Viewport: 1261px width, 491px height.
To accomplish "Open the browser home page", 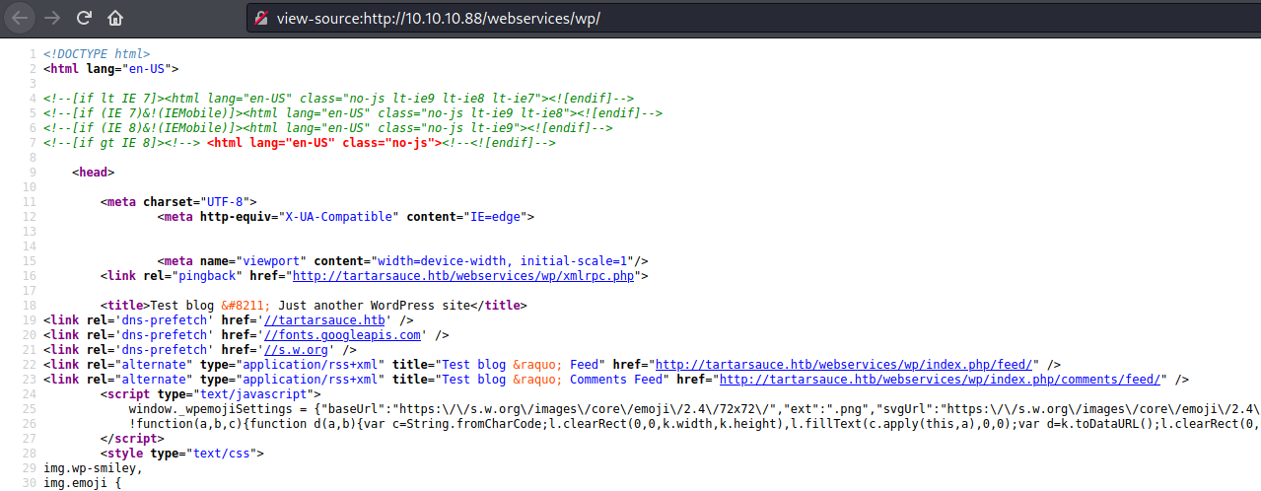I will pyautogui.click(x=115, y=18).
